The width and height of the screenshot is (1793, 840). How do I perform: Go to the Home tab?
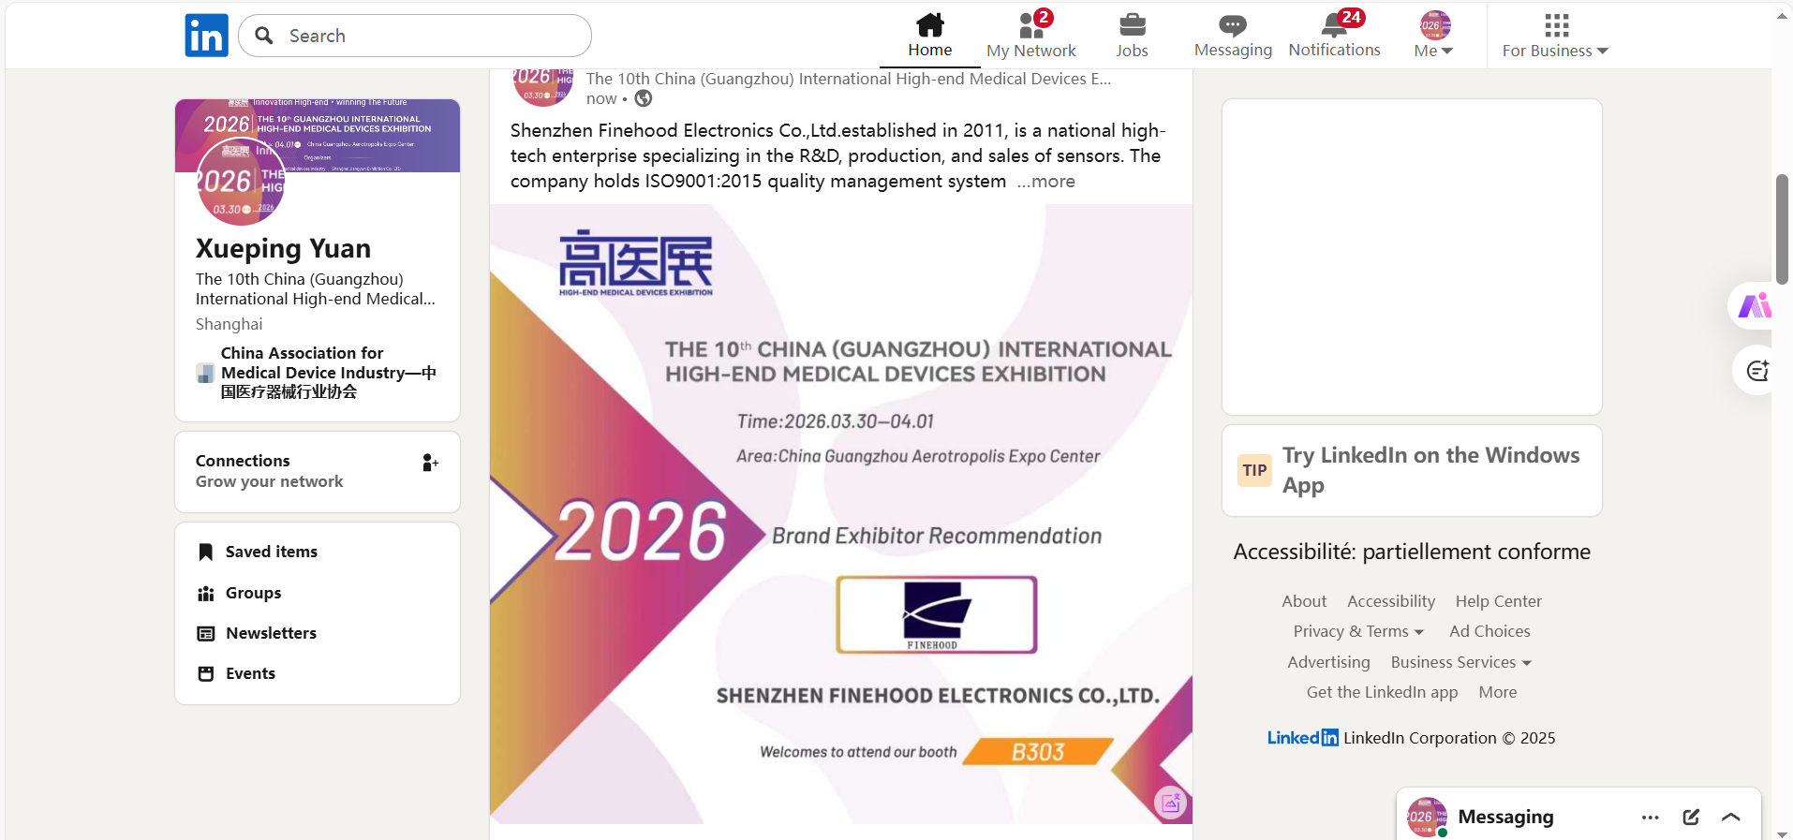pyautogui.click(x=929, y=36)
